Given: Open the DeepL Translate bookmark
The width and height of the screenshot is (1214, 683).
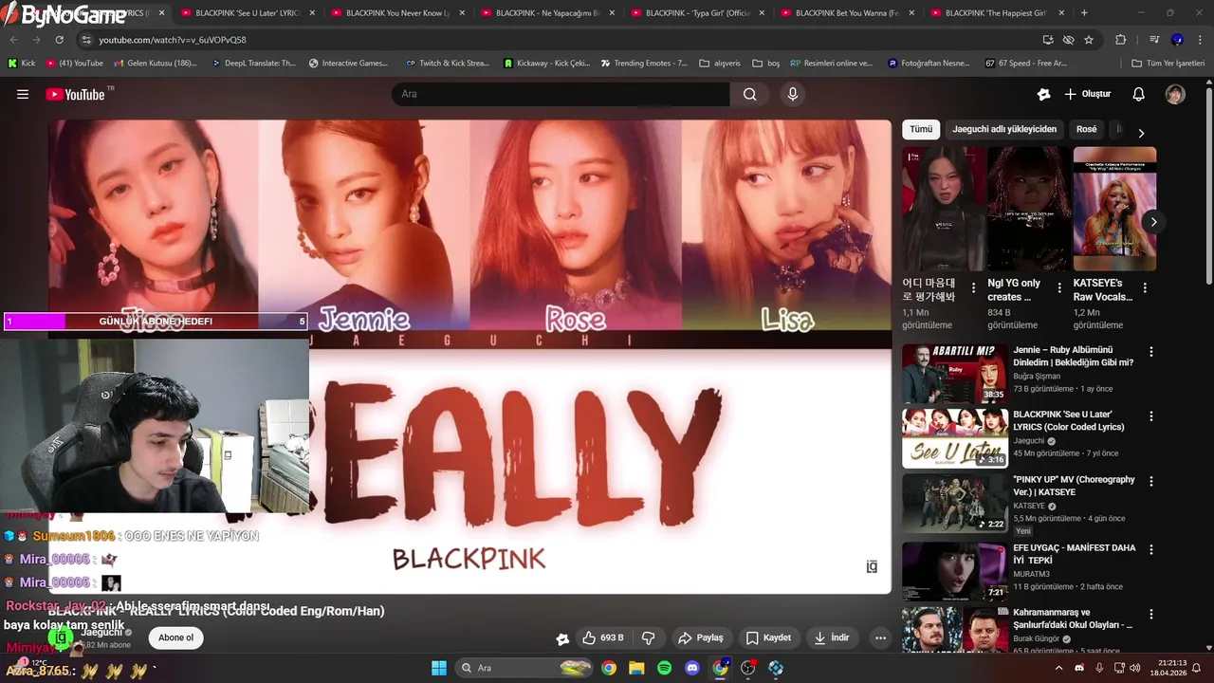Looking at the screenshot, I should (x=253, y=64).
